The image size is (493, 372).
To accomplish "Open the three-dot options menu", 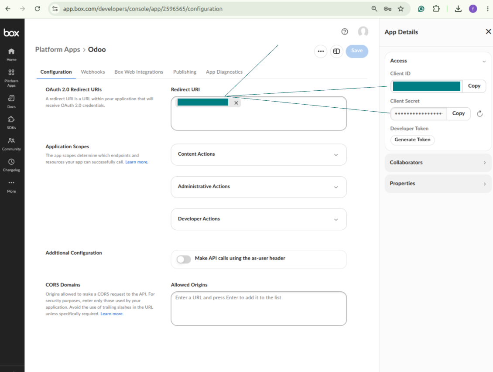I will tap(321, 51).
